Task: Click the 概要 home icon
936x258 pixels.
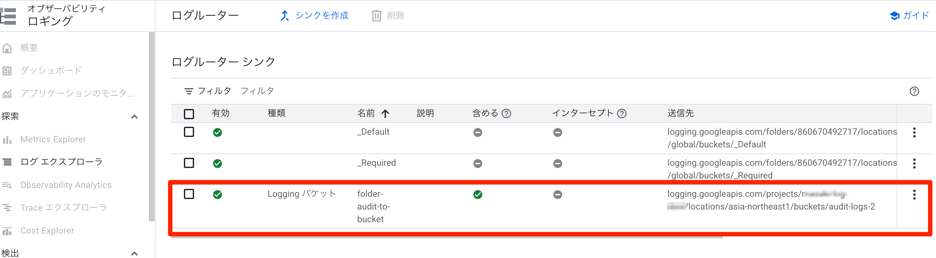Action: tap(7, 48)
